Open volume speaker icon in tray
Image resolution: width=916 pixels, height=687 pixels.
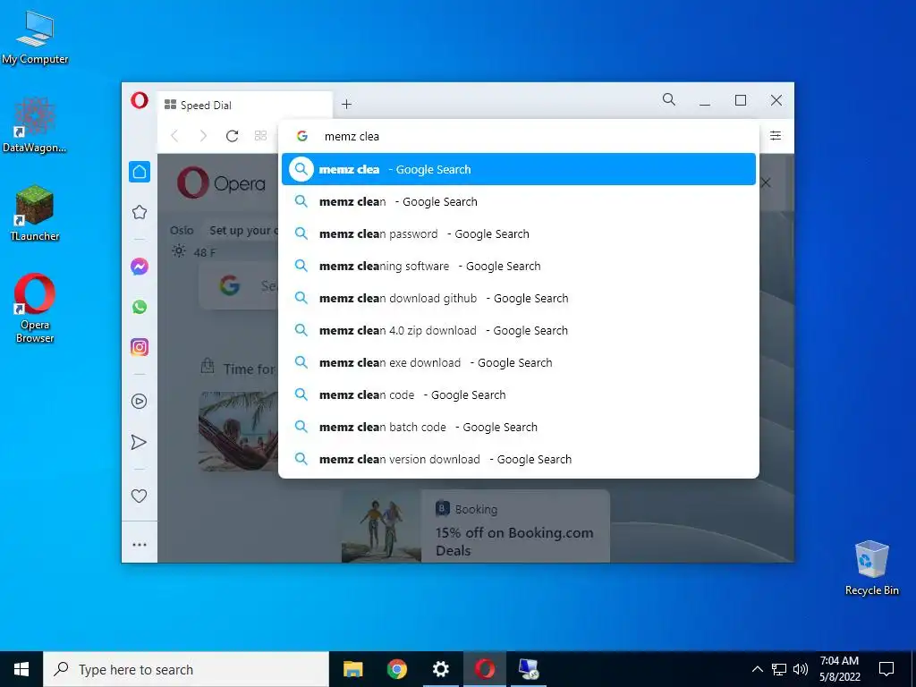click(x=801, y=669)
